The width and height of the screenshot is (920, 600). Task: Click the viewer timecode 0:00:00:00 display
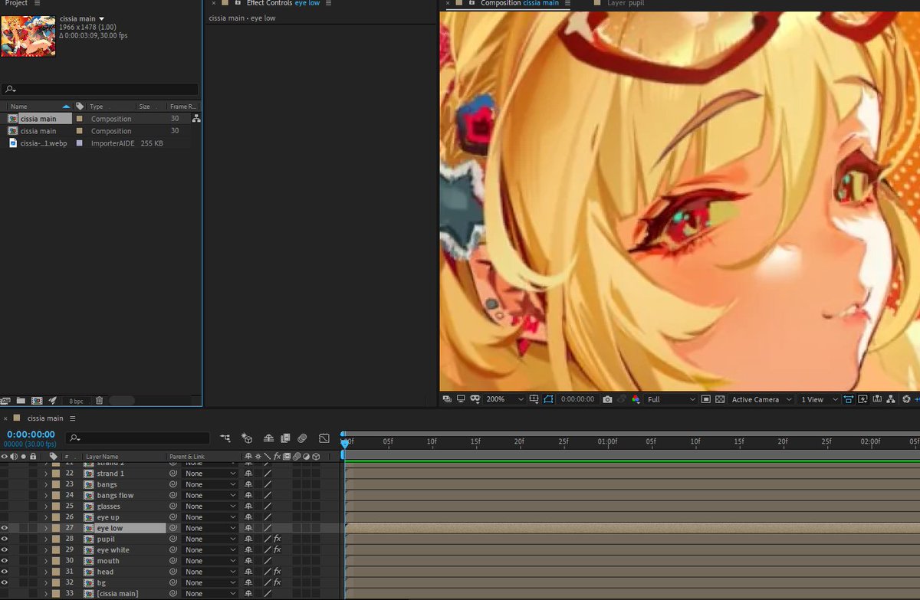point(577,399)
